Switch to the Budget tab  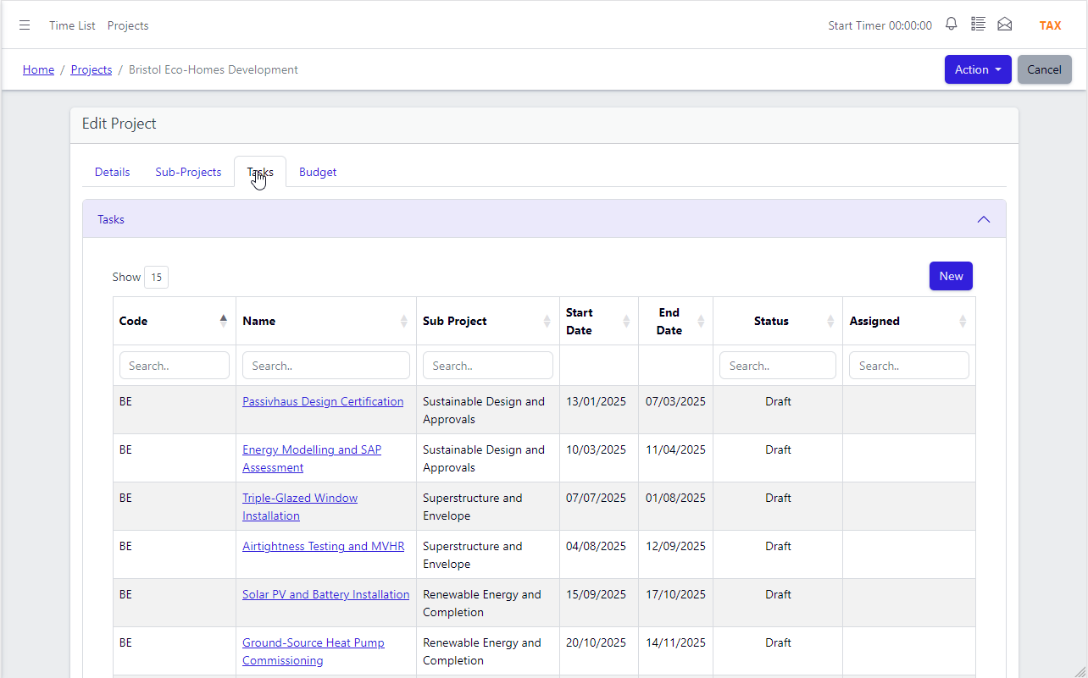coord(318,172)
